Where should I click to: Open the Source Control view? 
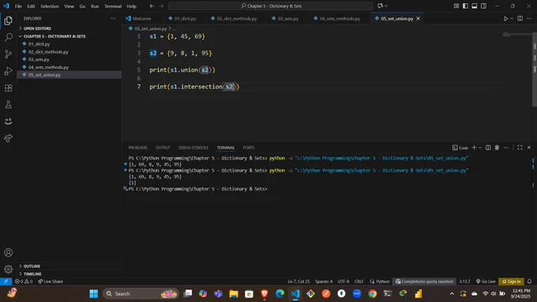8,54
